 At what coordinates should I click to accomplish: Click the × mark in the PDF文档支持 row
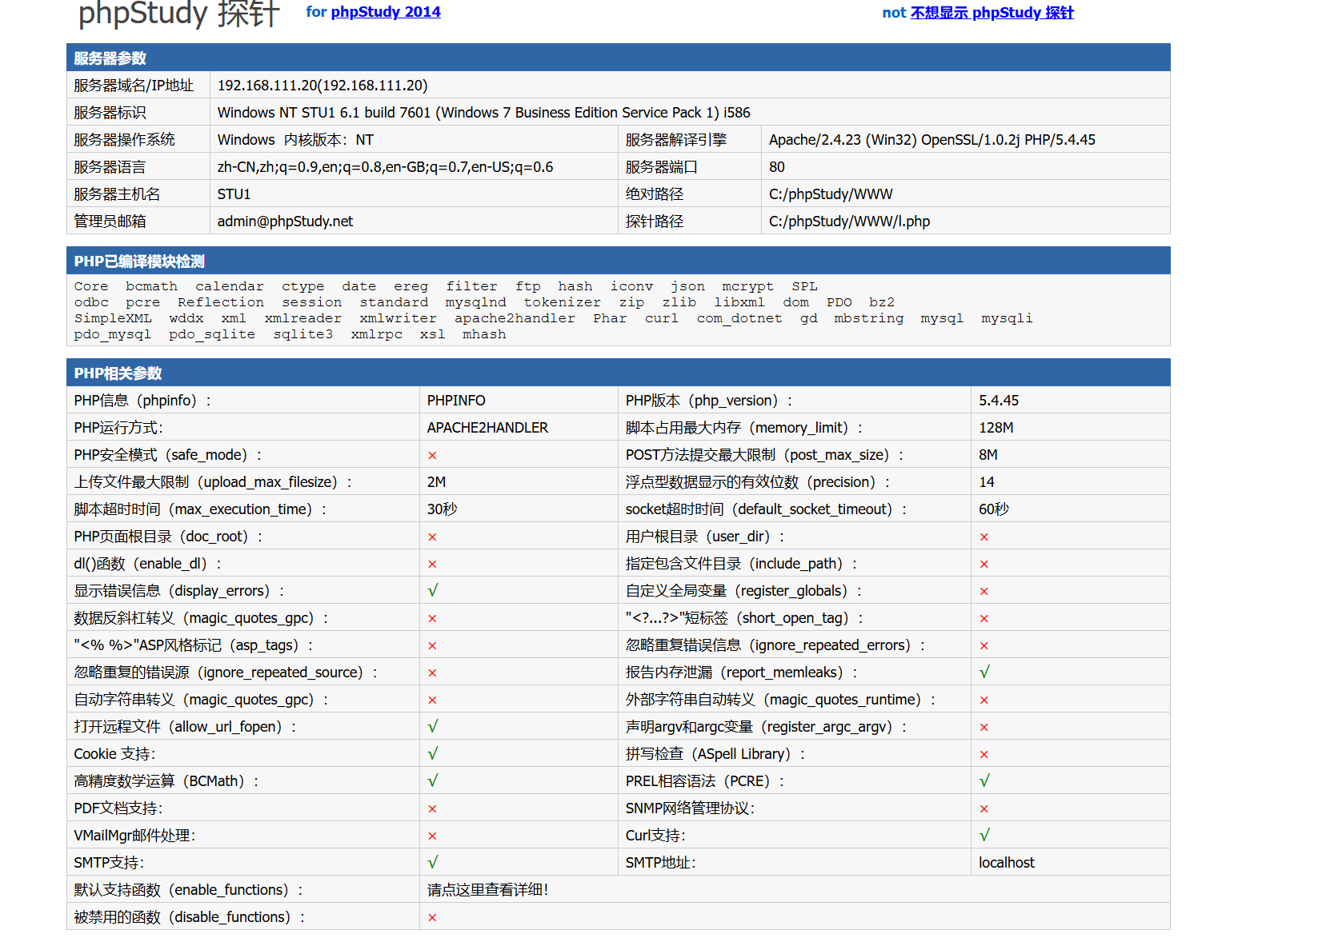click(432, 808)
